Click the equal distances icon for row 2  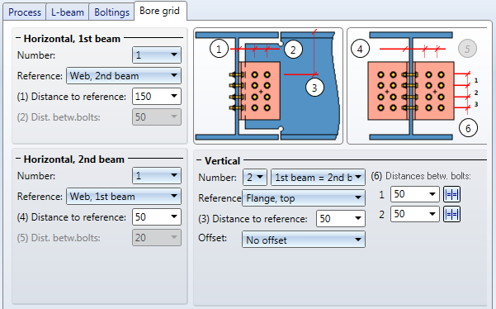tap(451, 214)
